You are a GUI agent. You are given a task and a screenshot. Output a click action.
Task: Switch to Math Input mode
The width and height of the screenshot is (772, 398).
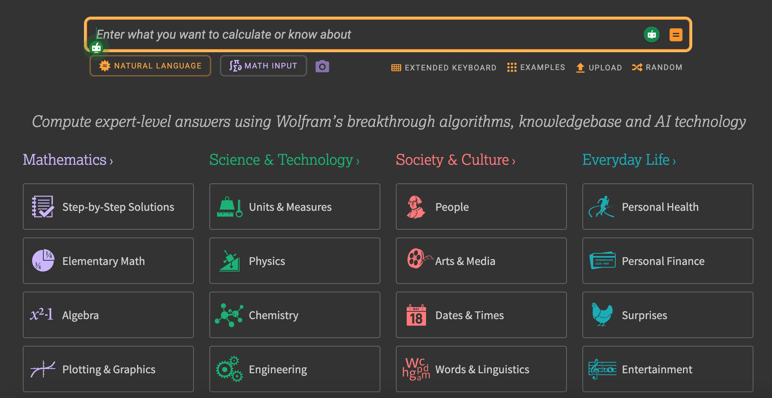(x=263, y=66)
